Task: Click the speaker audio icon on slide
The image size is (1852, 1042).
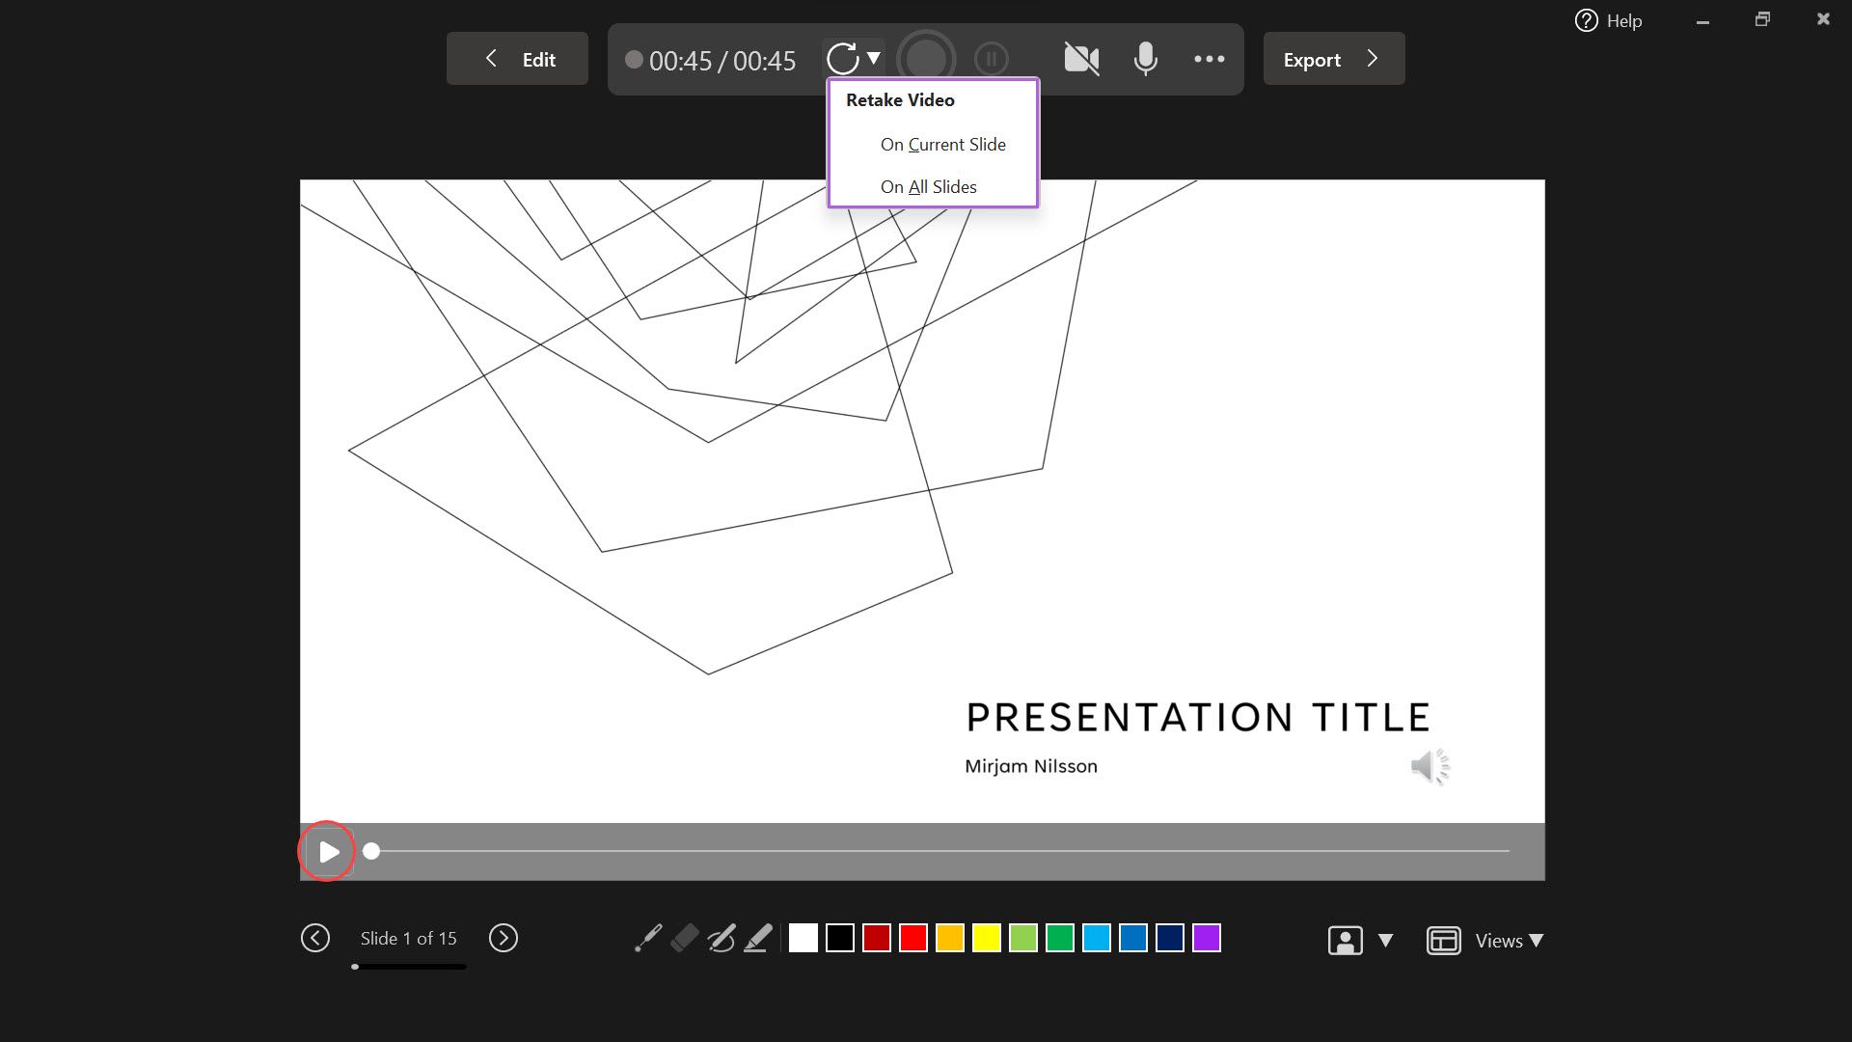Action: pos(1430,767)
